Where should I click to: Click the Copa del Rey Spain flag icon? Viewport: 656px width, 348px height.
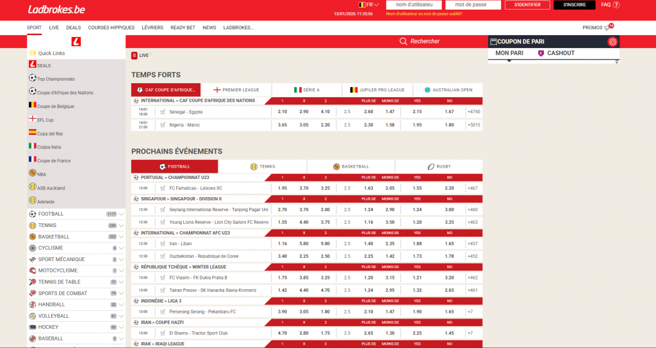point(33,132)
